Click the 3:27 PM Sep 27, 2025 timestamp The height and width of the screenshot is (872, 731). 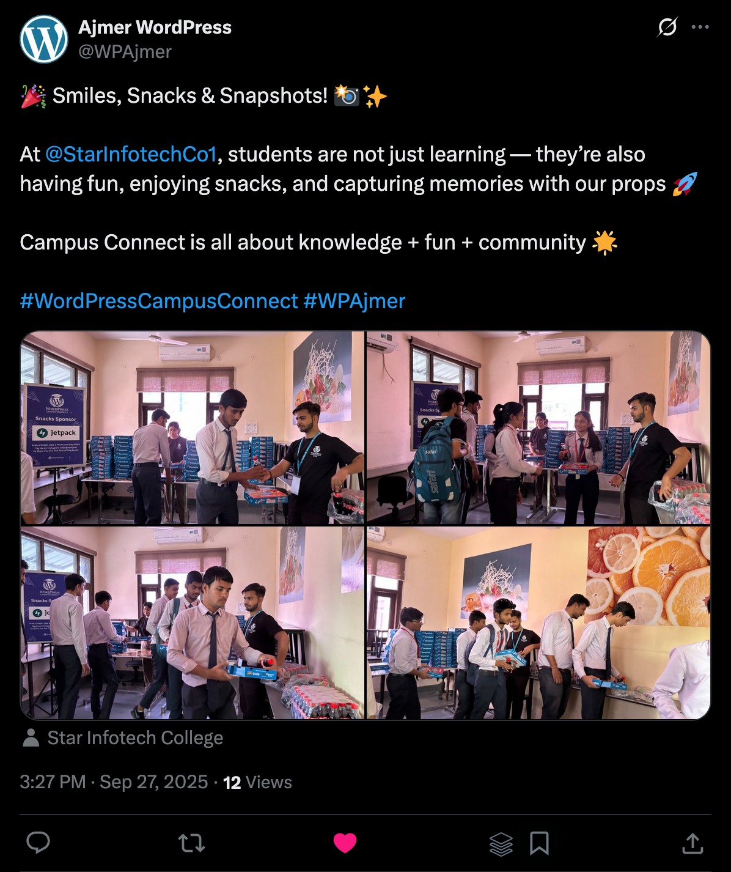pyautogui.click(x=114, y=782)
